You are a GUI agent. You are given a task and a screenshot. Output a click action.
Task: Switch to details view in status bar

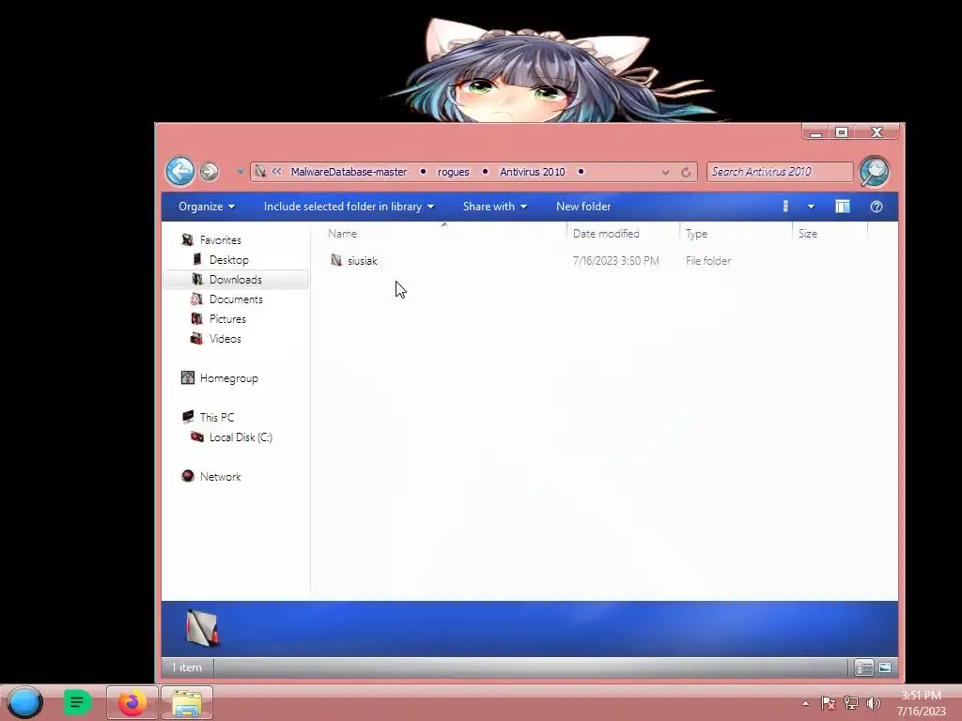[864, 667]
